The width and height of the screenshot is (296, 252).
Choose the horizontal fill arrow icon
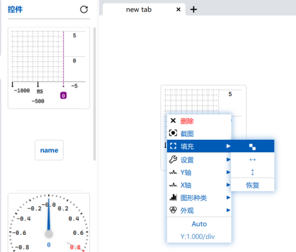coord(252,160)
